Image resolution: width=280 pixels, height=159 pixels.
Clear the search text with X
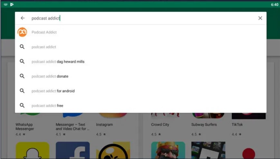260,18
